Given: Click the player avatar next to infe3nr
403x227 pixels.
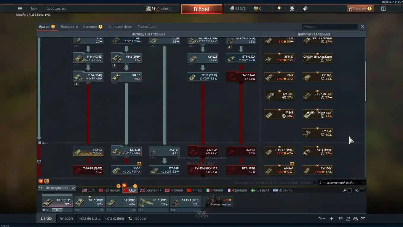Looking at the screenshot, I should [148, 9].
